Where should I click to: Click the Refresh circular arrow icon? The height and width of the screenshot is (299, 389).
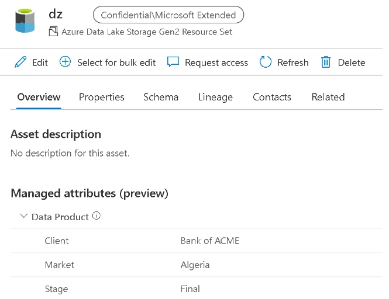tap(266, 62)
